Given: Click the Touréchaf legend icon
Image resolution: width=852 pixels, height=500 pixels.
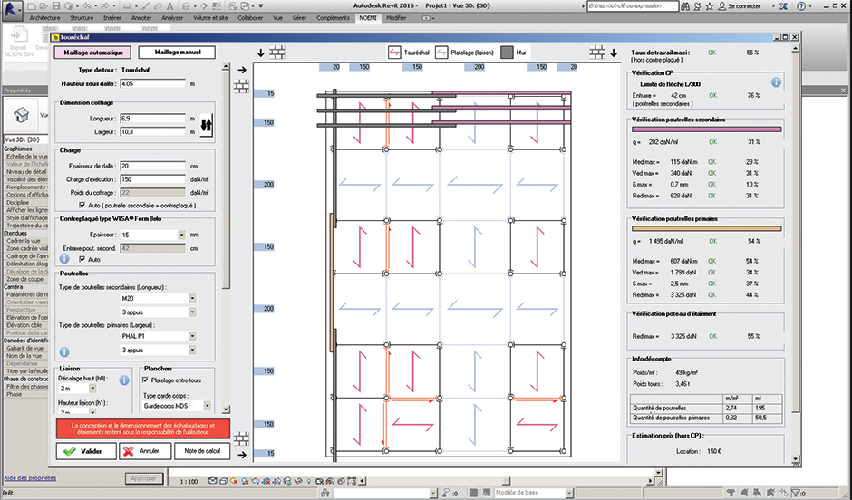Looking at the screenshot, I should (394, 53).
